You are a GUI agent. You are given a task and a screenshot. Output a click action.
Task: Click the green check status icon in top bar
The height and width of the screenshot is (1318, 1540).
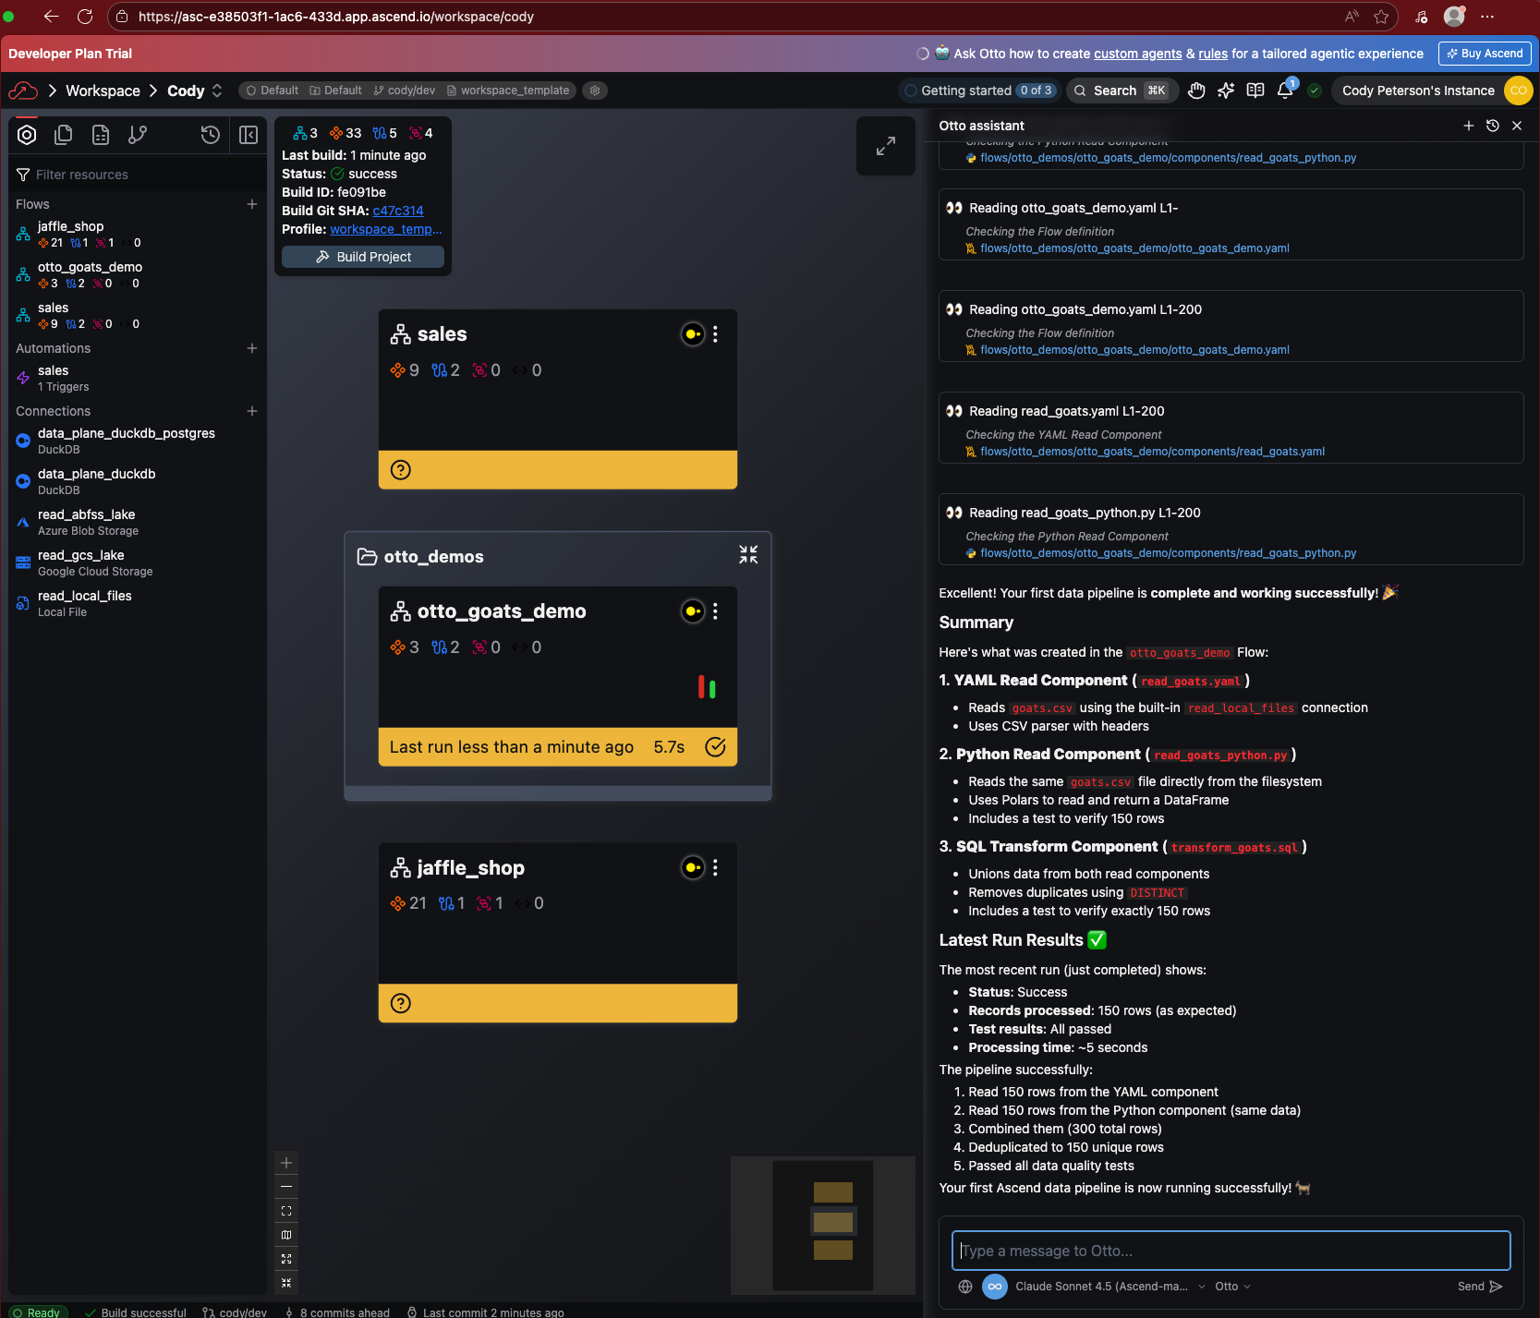pyautogui.click(x=1315, y=91)
